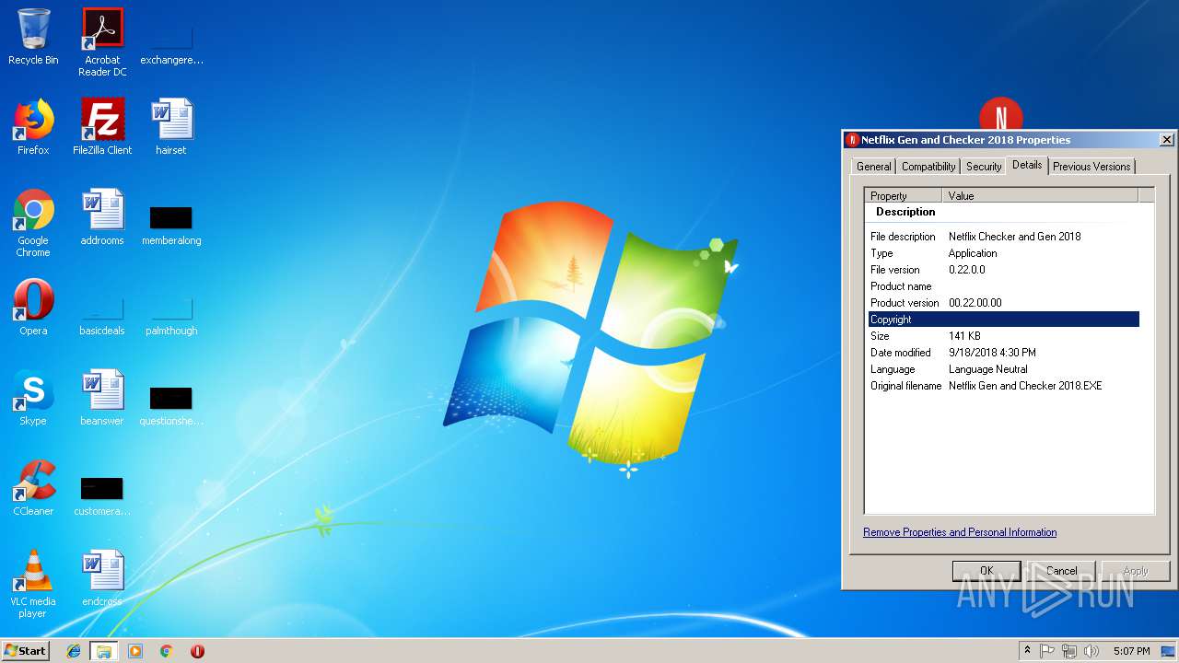Show hidden tray icons arrow
The width and height of the screenshot is (1179, 663).
(1027, 651)
